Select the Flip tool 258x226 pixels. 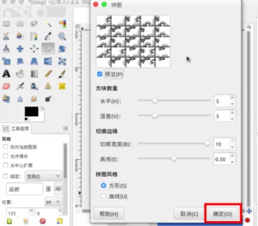pyautogui.click(x=48, y=61)
